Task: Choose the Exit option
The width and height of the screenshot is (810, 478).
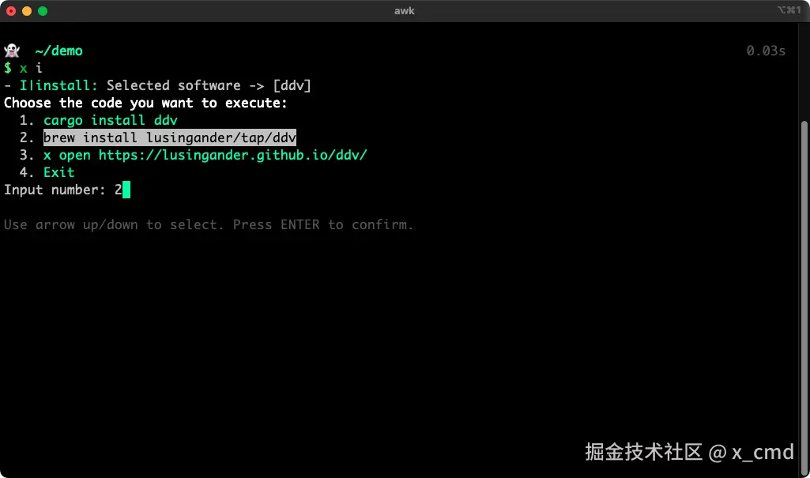Action: point(59,172)
